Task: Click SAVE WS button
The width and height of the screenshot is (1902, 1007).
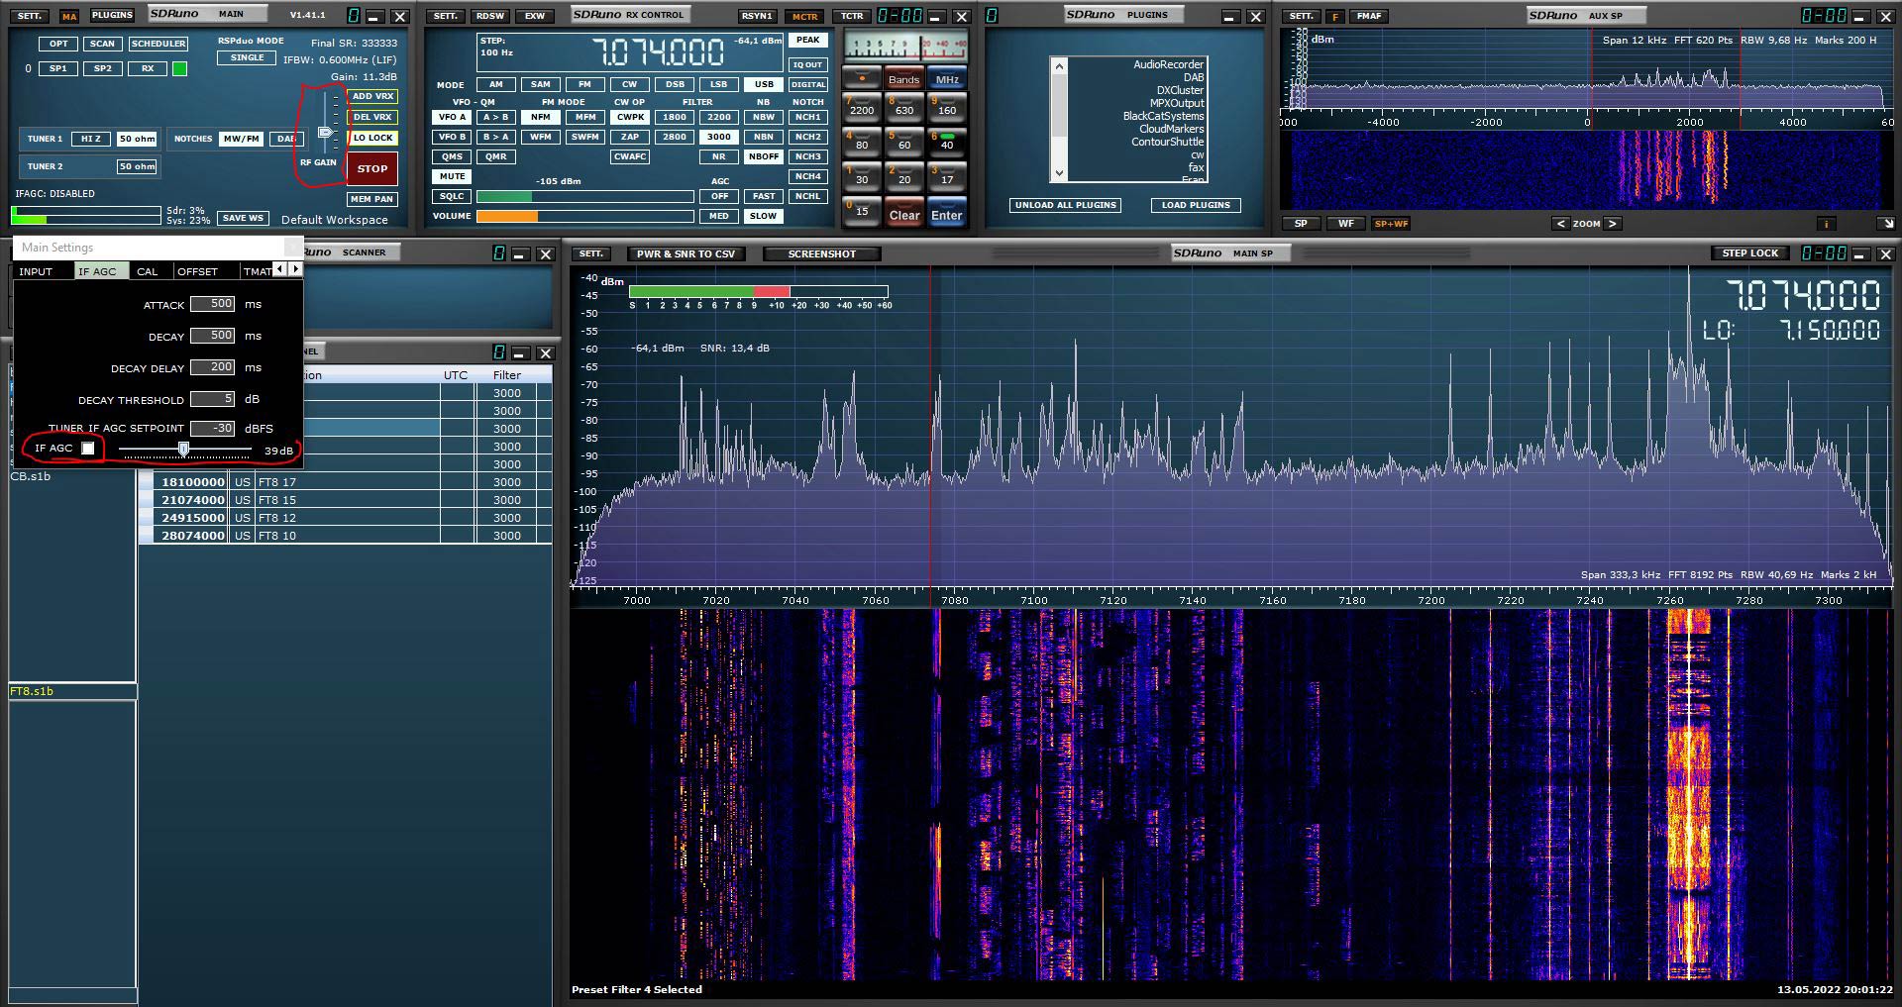Action: click(x=243, y=218)
